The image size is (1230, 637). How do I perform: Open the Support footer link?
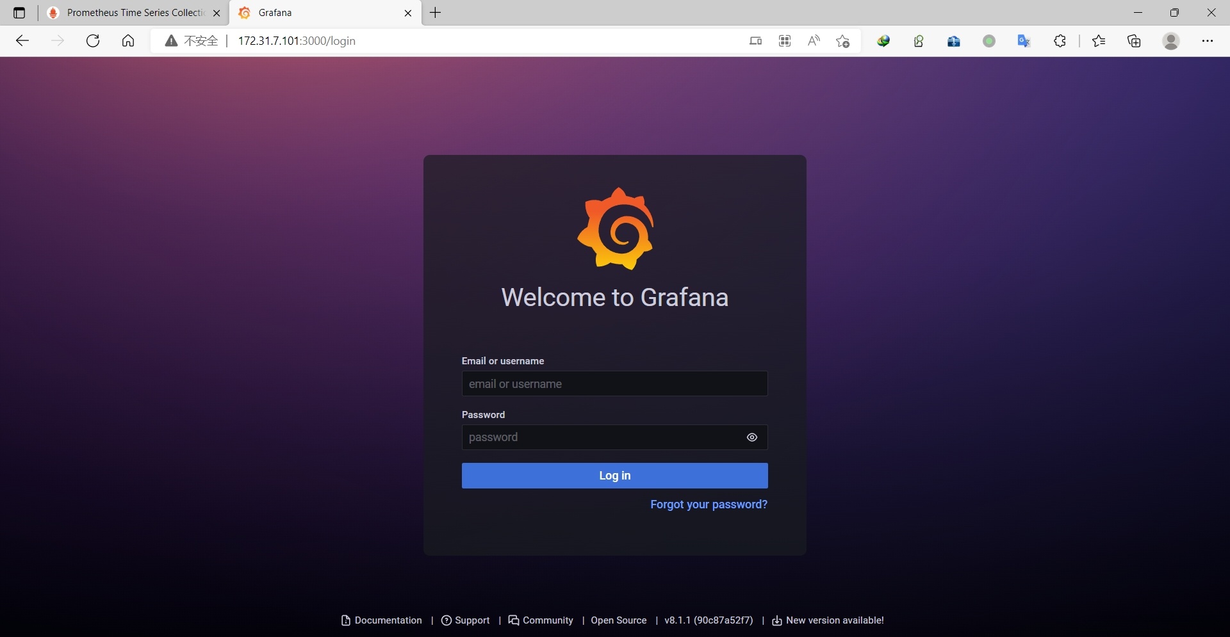coord(466,620)
